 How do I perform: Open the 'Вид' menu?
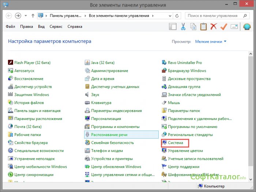point(41,27)
